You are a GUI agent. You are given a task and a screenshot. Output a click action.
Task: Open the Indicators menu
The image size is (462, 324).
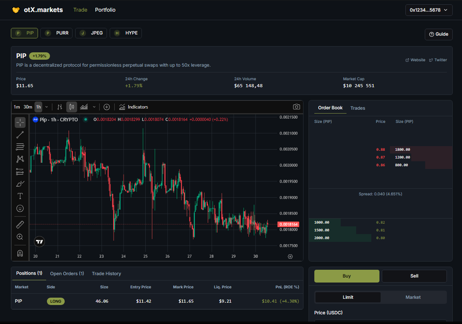coord(133,107)
